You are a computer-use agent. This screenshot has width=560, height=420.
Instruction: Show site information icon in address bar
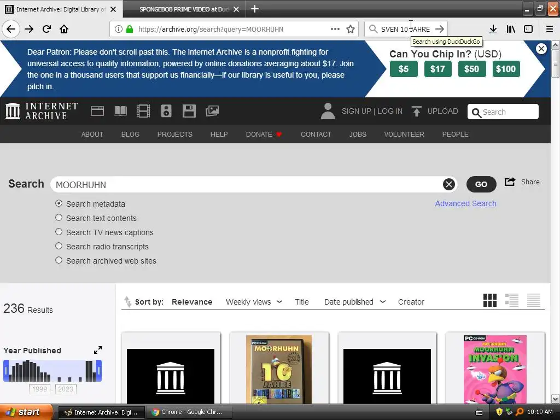118,29
